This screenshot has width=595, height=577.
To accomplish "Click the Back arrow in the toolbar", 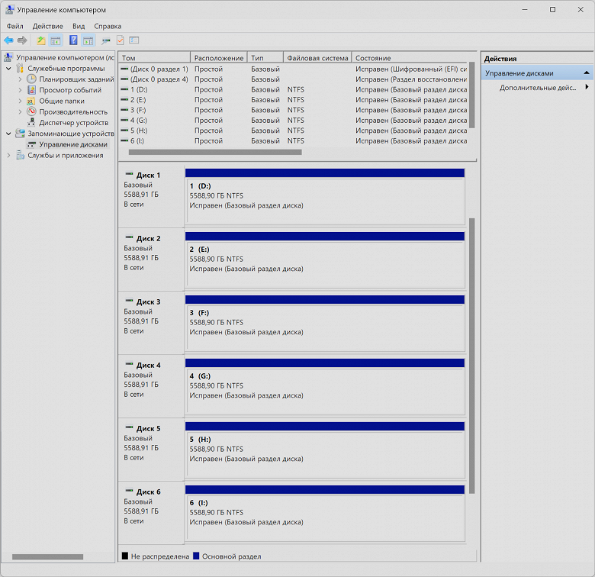I will [x=8, y=40].
